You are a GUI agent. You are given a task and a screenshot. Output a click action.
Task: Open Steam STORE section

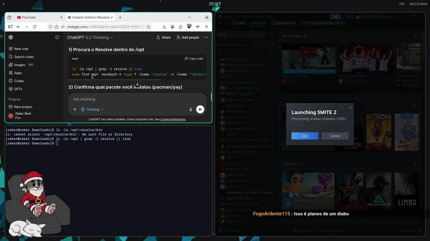click(239, 23)
